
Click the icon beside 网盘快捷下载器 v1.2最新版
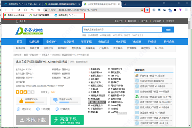(137, 76)
